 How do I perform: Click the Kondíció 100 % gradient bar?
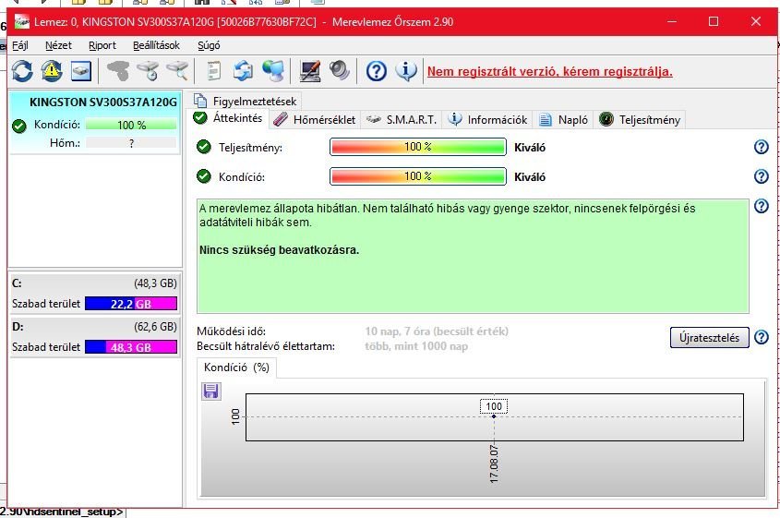coord(418,176)
